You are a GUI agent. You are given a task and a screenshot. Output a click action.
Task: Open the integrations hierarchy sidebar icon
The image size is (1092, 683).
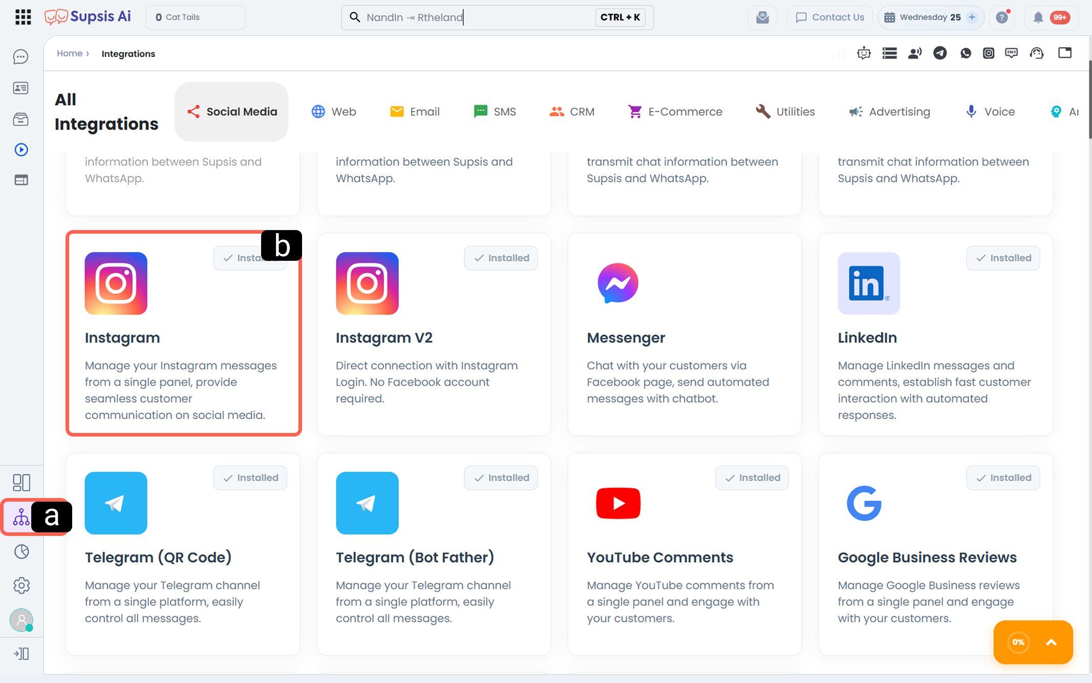click(x=21, y=517)
